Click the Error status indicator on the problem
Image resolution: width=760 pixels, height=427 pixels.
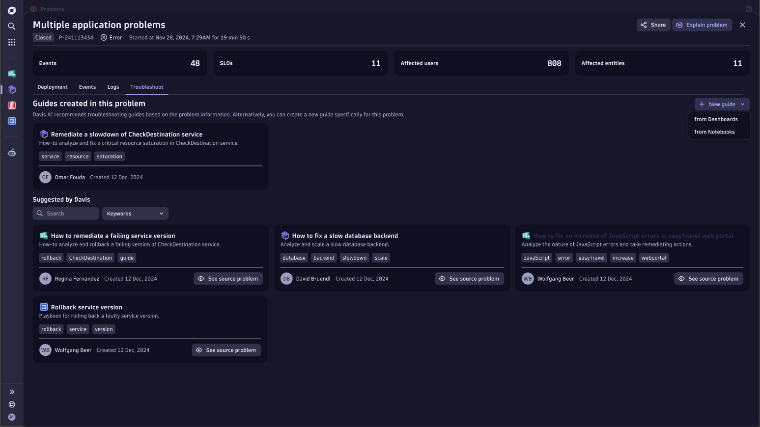pyautogui.click(x=111, y=37)
